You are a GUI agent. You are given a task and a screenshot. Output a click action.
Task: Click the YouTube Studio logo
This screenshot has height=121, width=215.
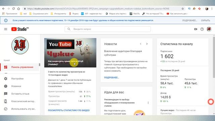click(x=20, y=29)
